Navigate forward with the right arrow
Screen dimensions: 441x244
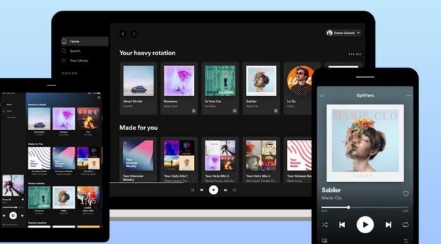point(134,34)
